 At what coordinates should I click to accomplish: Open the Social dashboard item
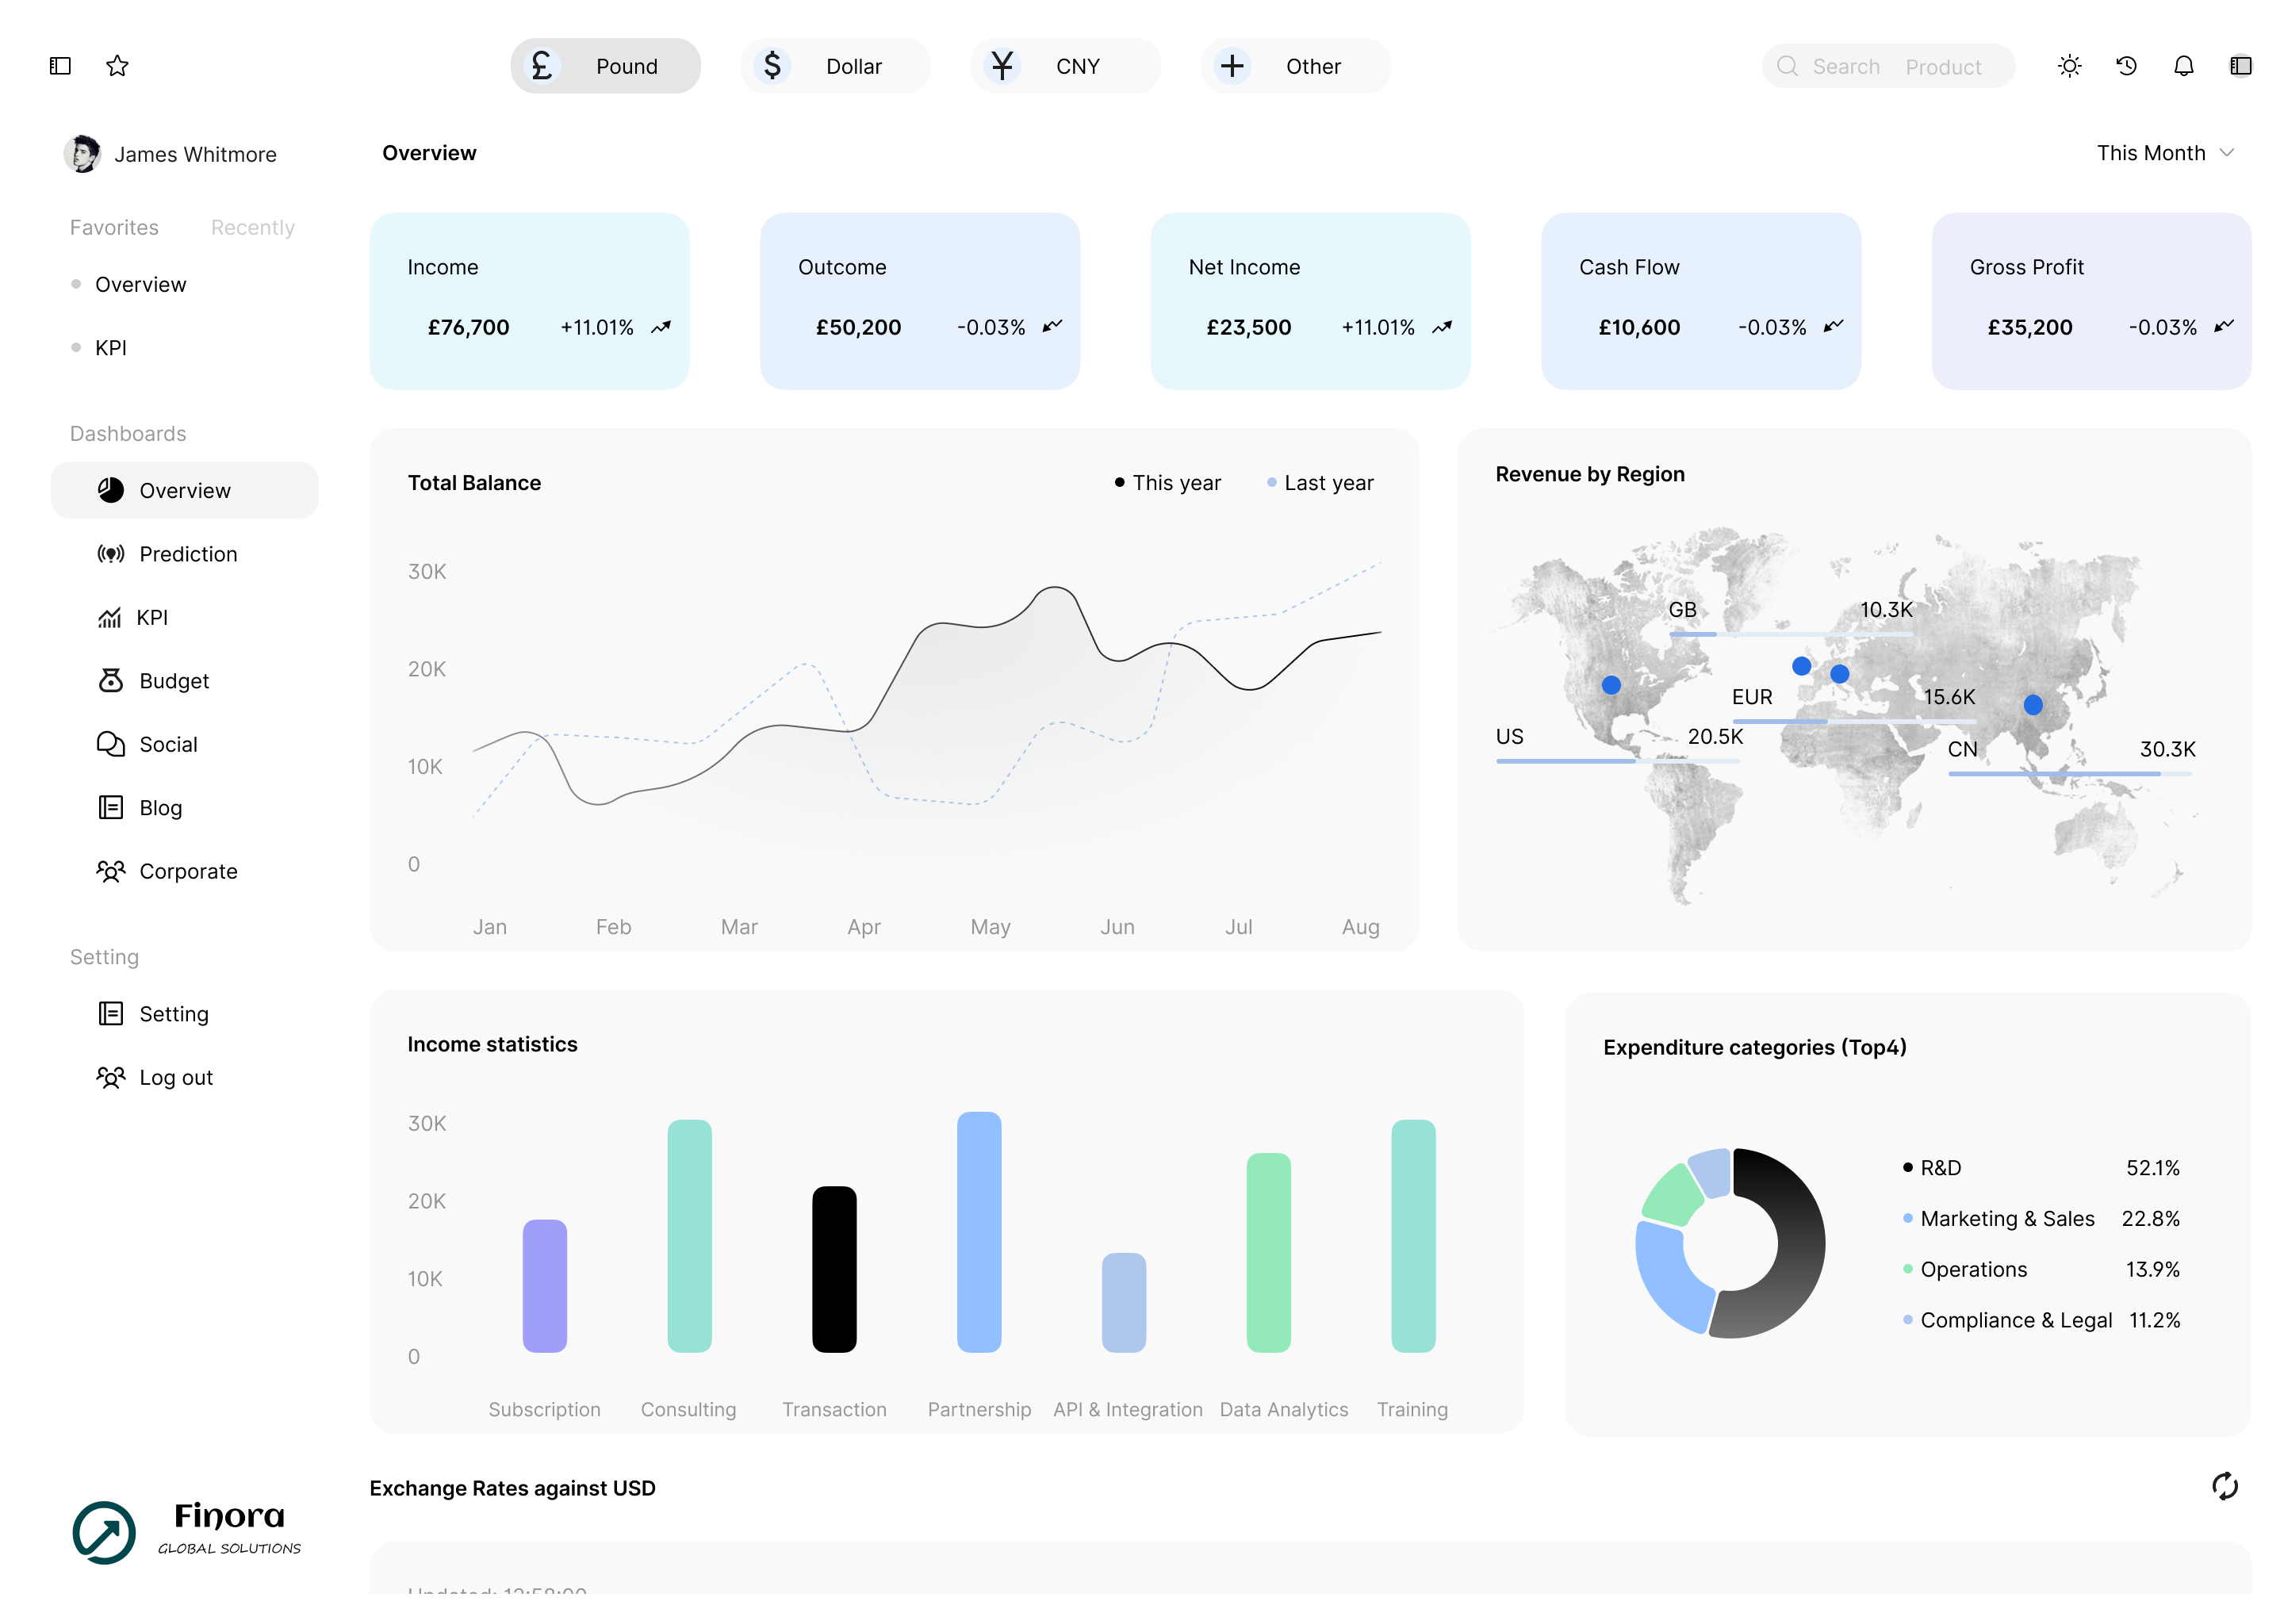pos(167,744)
